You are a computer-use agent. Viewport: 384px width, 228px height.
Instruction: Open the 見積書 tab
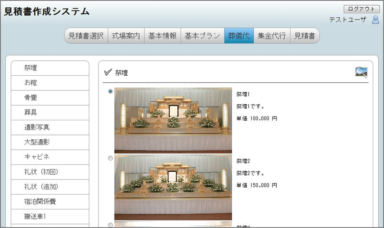pos(305,35)
